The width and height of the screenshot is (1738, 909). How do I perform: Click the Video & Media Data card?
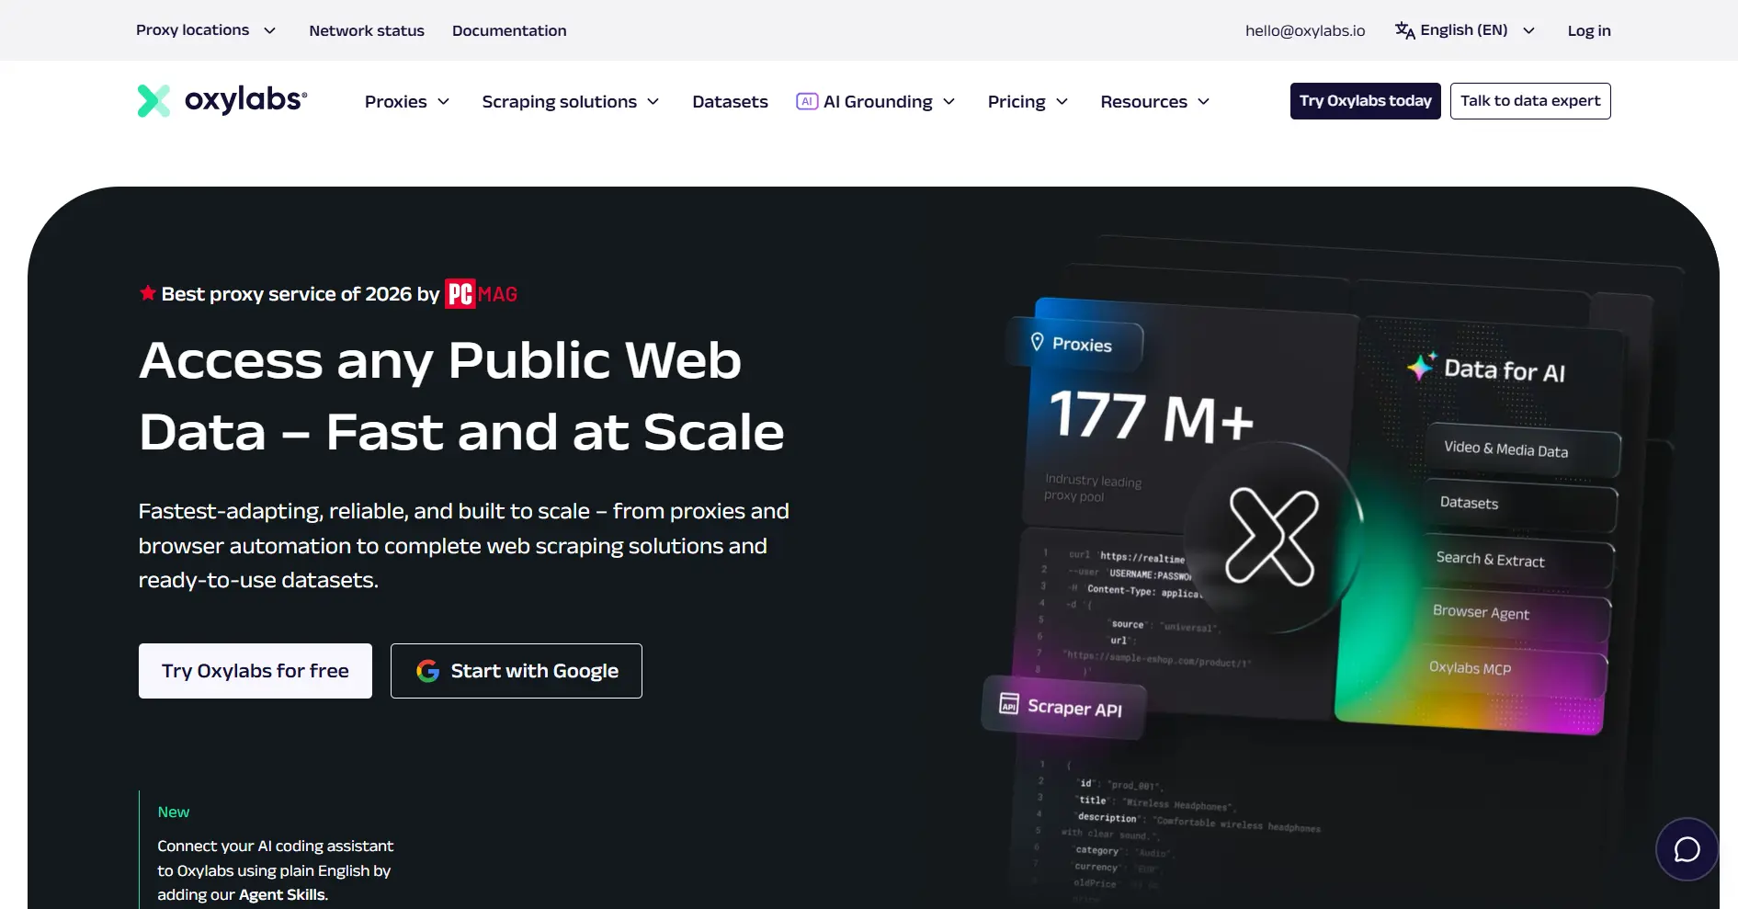(1523, 450)
